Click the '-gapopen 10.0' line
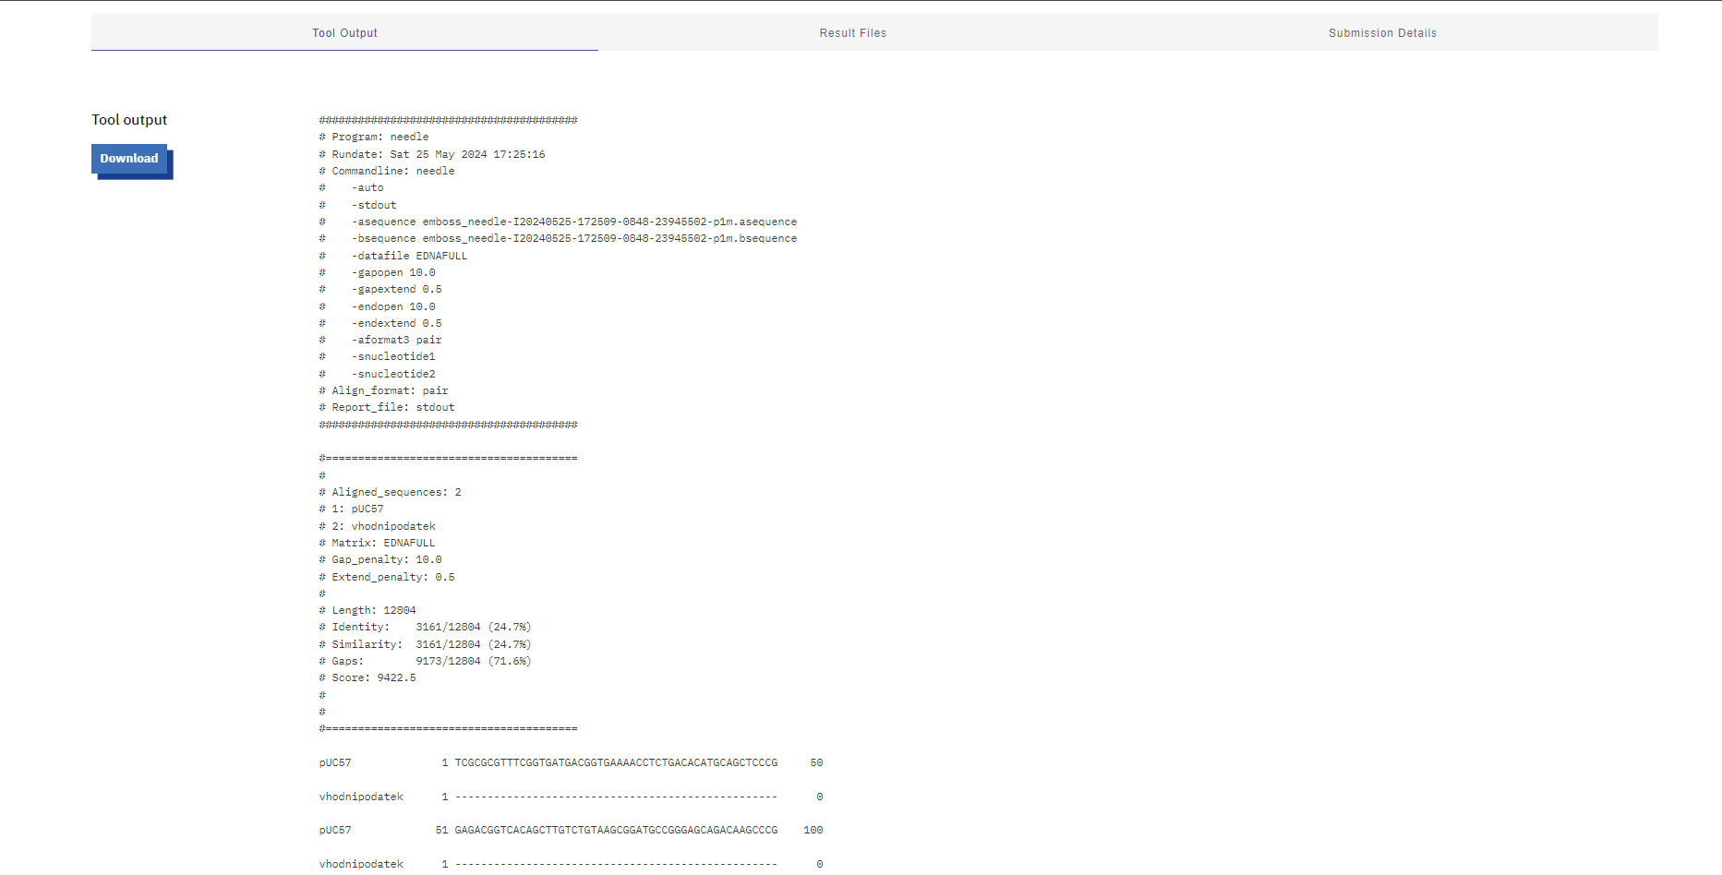The image size is (1722, 875). (377, 272)
